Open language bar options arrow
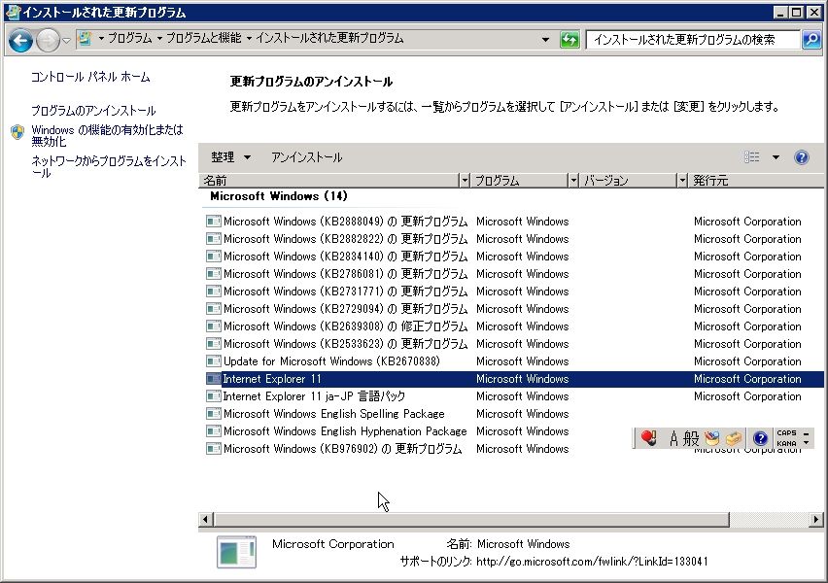The width and height of the screenshot is (828, 583). [807, 442]
